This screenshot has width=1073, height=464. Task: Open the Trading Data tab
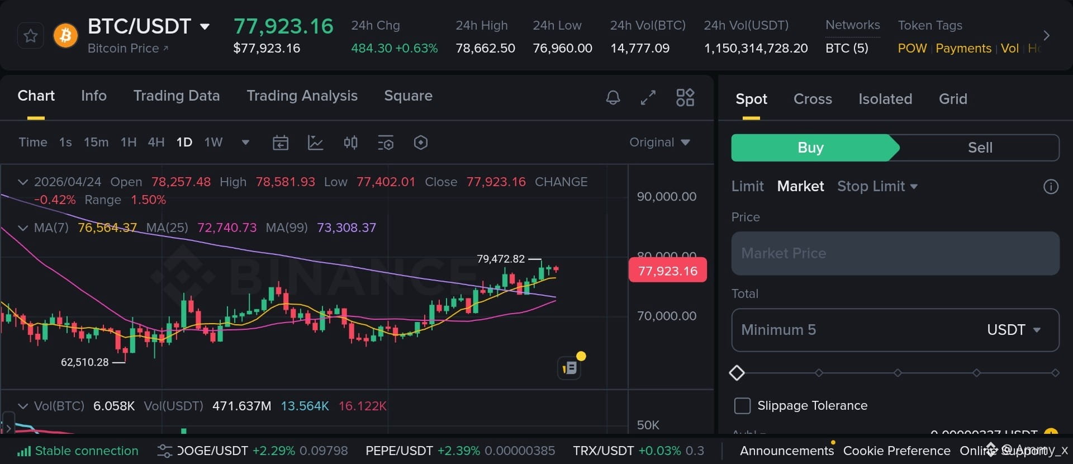pos(177,96)
